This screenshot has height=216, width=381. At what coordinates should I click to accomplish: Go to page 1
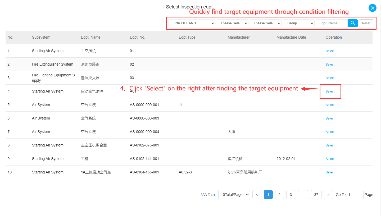click(x=268, y=195)
